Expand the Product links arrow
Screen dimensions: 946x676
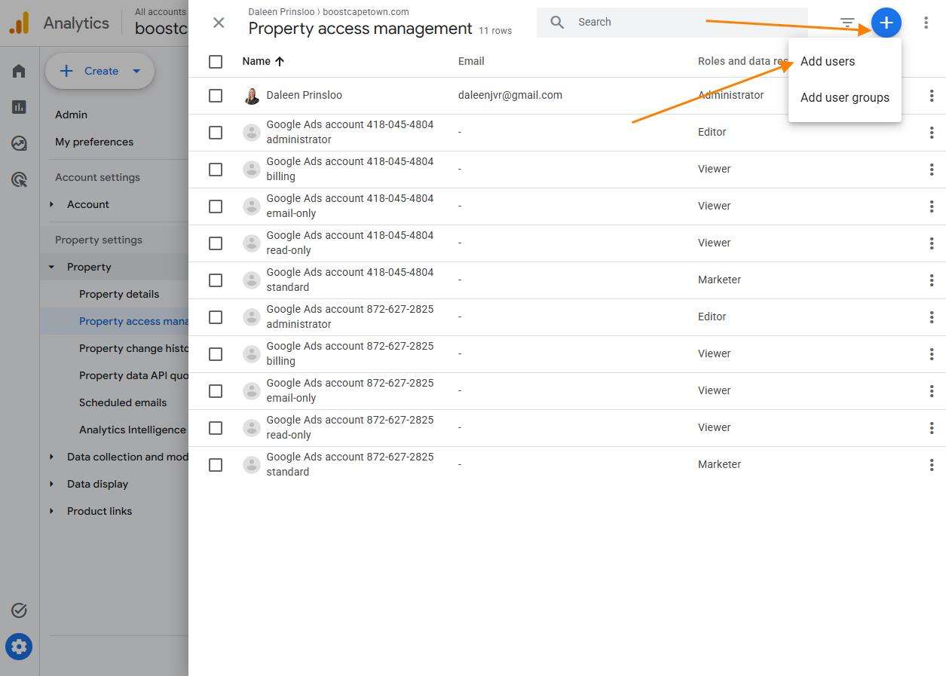tap(51, 511)
